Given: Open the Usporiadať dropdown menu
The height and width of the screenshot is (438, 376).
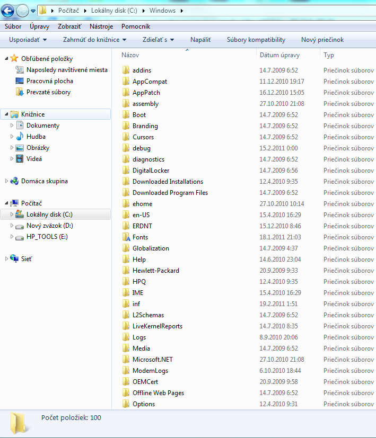Looking at the screenshot, I should [x=28, y=40].
